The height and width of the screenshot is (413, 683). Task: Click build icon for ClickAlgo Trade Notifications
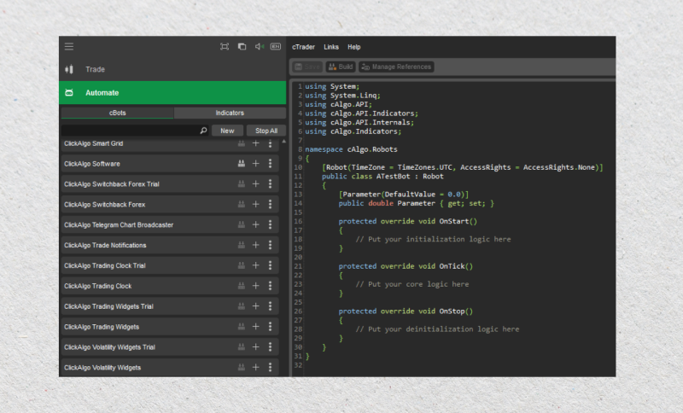[x=241, y=246]
